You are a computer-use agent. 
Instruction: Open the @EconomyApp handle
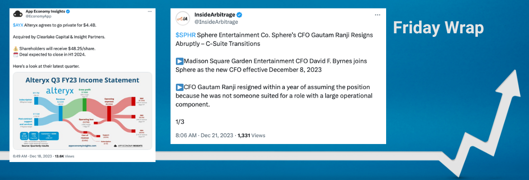pos(36,15)
